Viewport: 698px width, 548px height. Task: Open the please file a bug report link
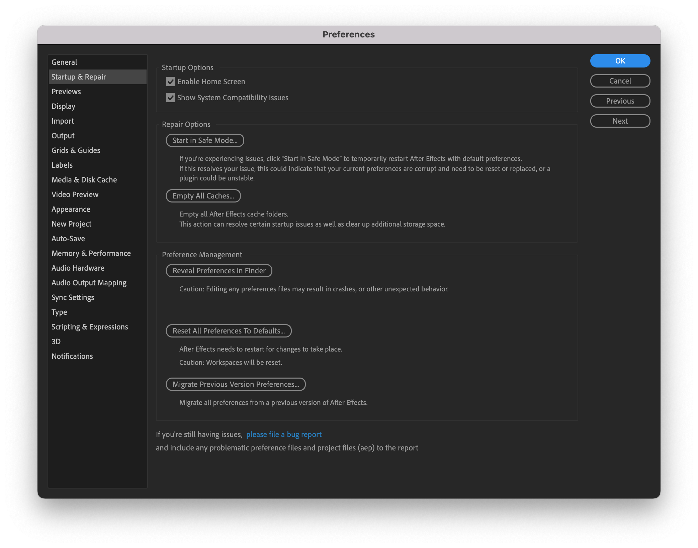click(284, 434)
